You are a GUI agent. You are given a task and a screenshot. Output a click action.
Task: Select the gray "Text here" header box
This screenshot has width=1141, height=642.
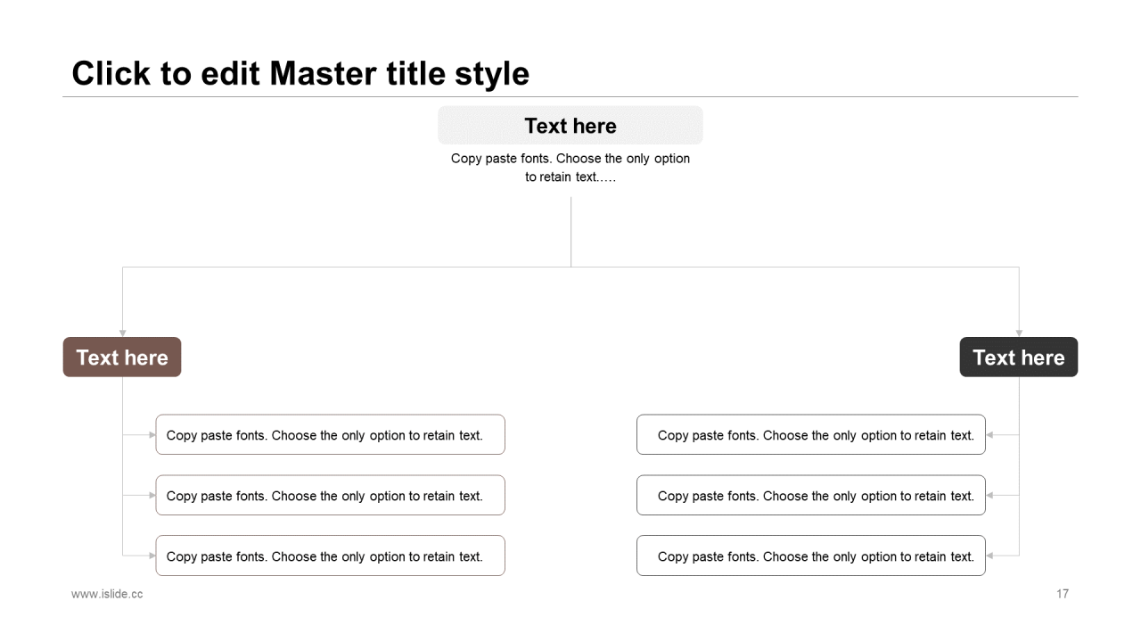point(570,126)
